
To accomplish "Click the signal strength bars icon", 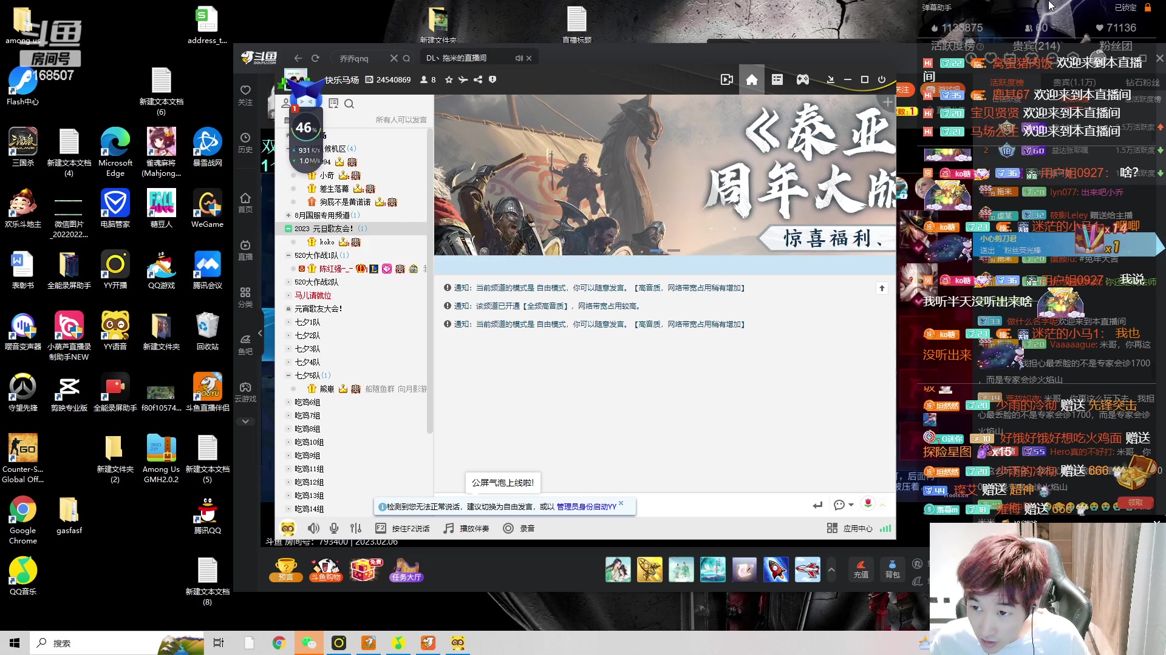I will pyautogui.click(x=886, y=528).
